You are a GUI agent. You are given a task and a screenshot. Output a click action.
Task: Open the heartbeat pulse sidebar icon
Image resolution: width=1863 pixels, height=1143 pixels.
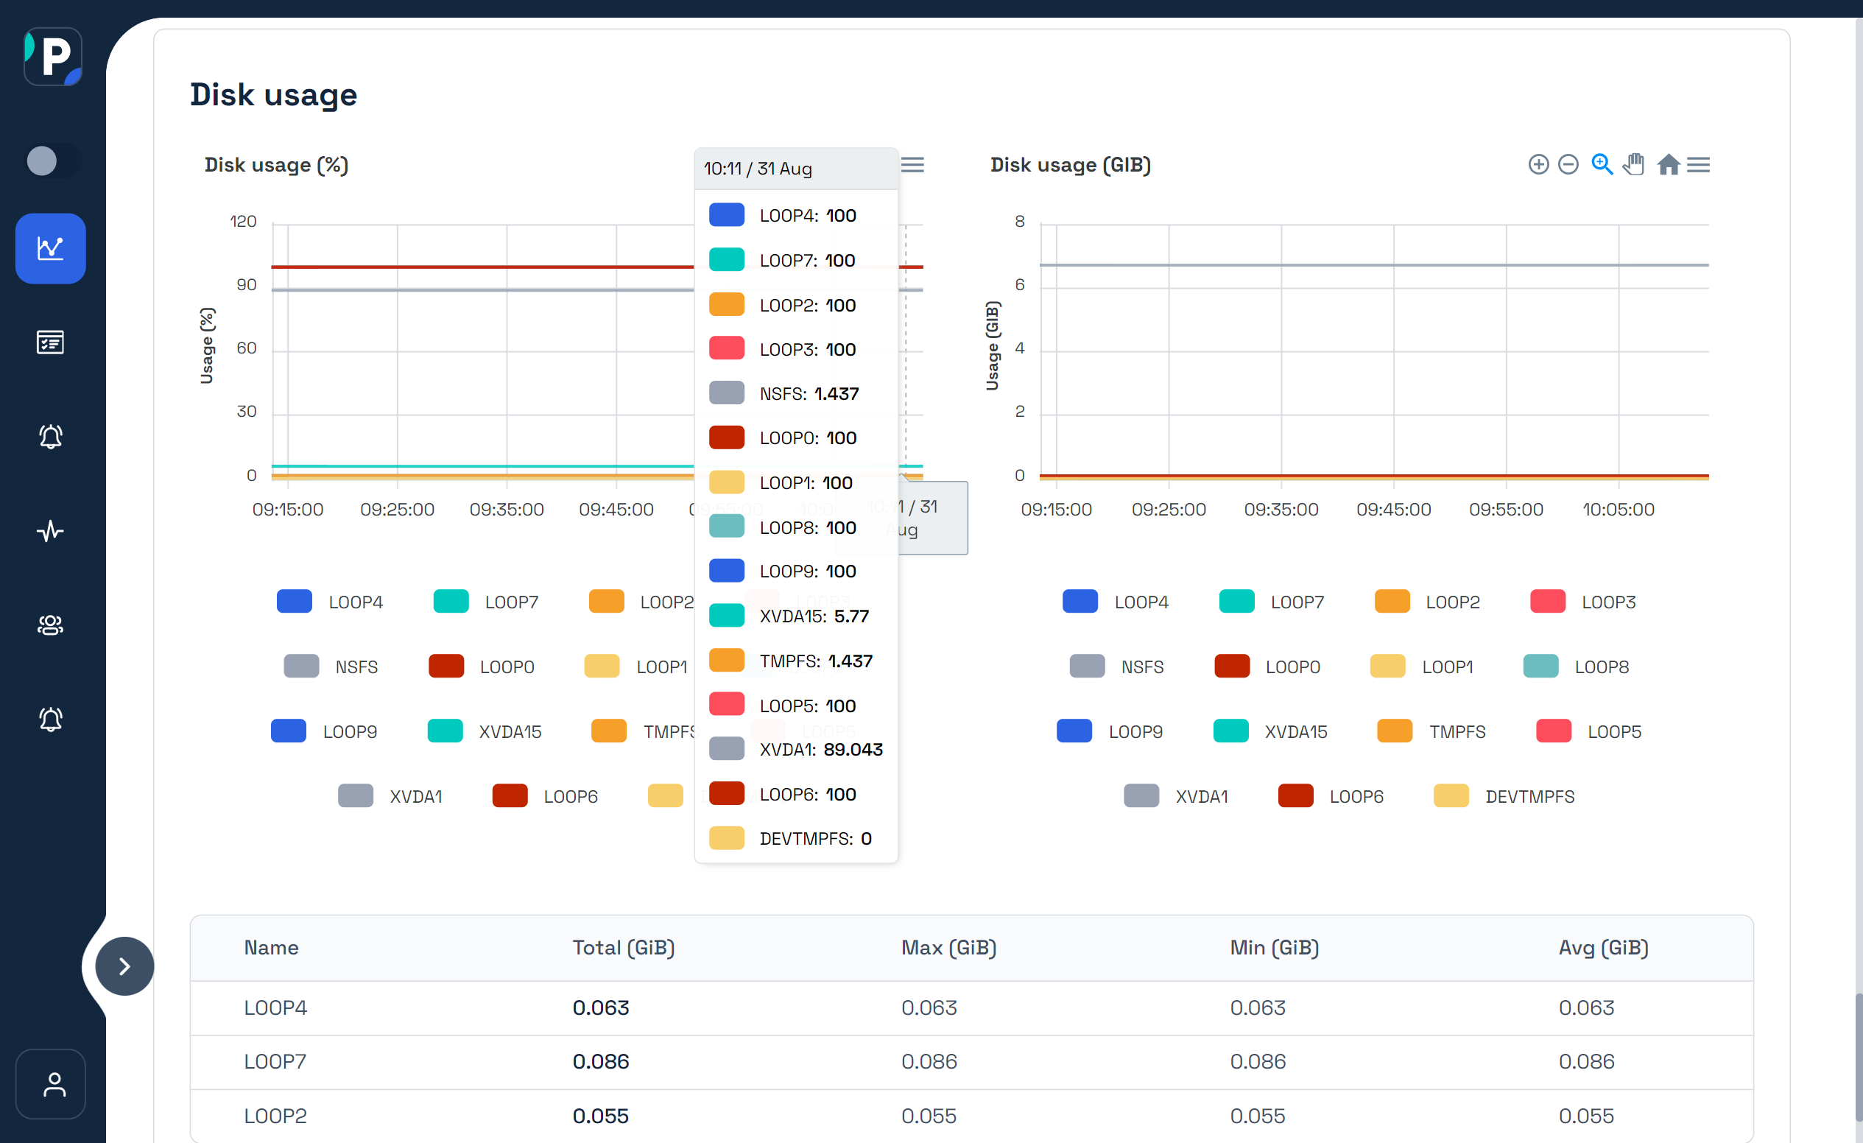[x=51, y=531]
